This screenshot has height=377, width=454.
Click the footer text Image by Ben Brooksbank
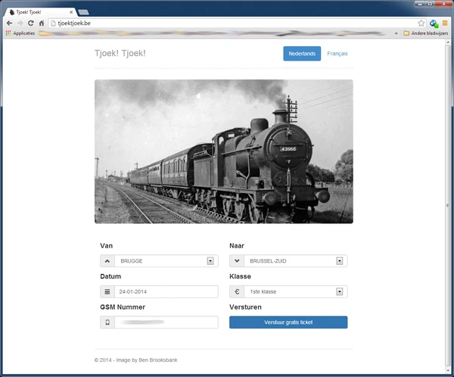coord(147,360)
